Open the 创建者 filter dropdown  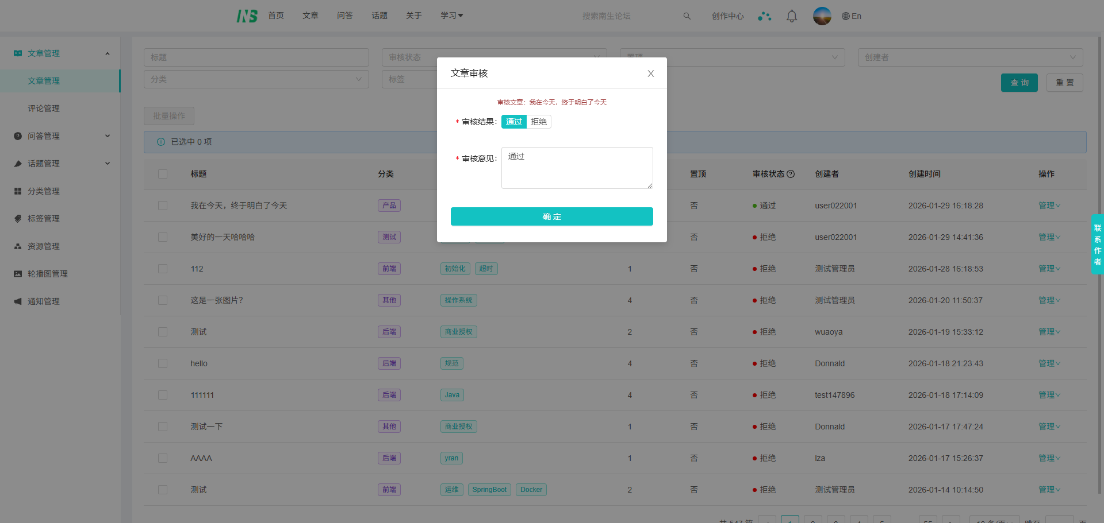(x=969, y=57)
